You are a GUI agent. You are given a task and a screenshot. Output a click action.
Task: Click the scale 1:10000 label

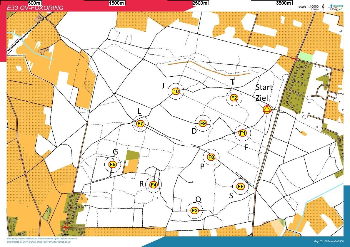click(x=308, y=6)
